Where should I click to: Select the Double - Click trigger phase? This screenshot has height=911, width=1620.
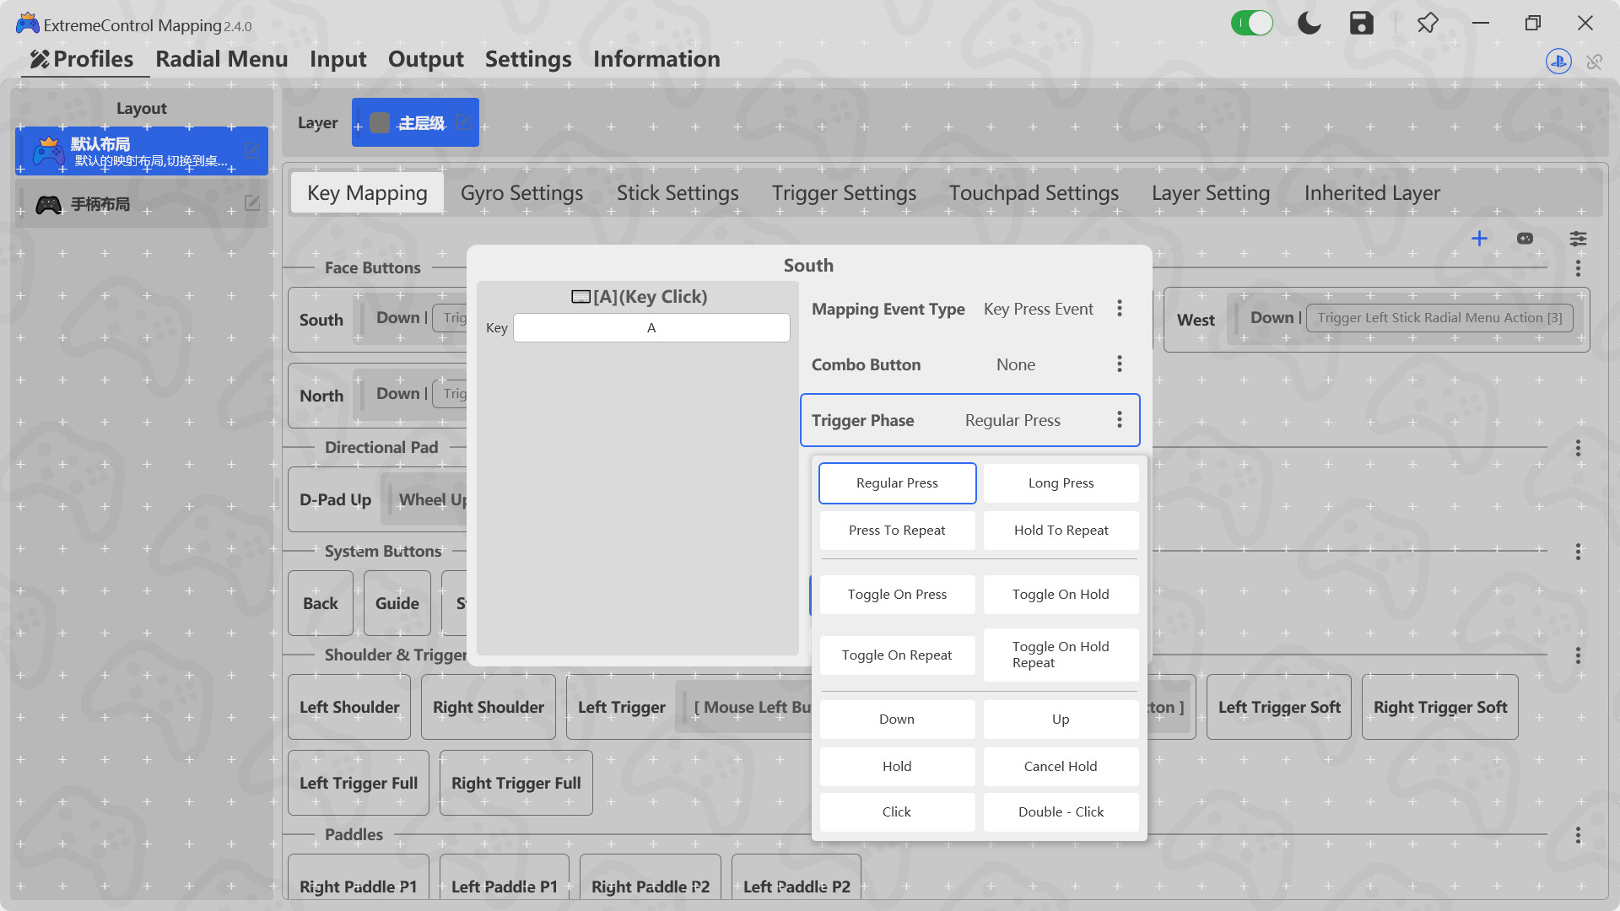(1061, 811)
